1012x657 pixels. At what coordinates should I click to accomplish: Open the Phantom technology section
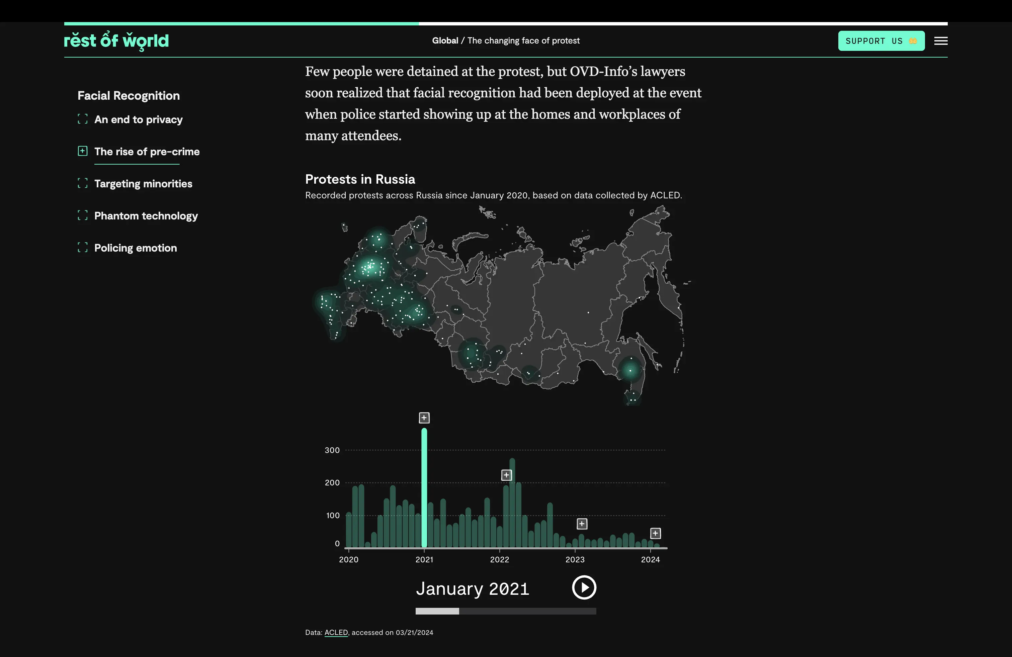click(146, 216)
